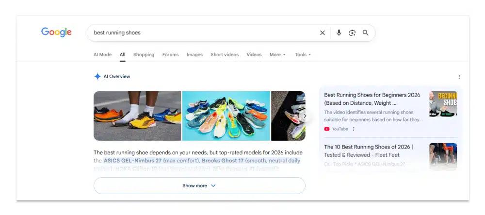Viewport: 485px width, 215px height.
Task: Expand the More dropdown menu
Action: tap(277, 55)
